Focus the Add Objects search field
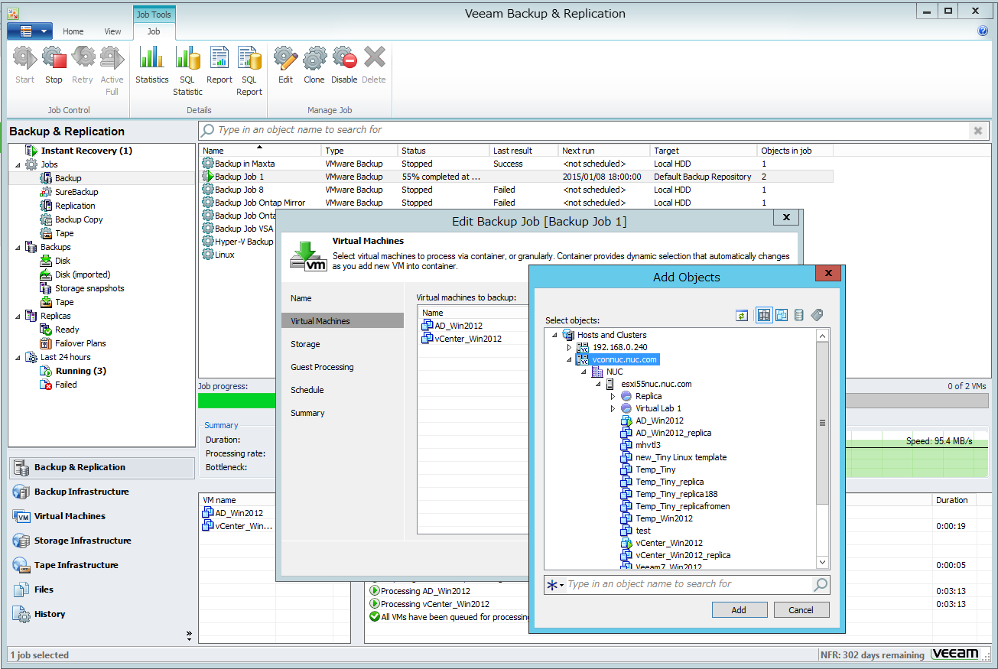Image resolution: width=998 pixels, height=669 pixels. (688, 585)
